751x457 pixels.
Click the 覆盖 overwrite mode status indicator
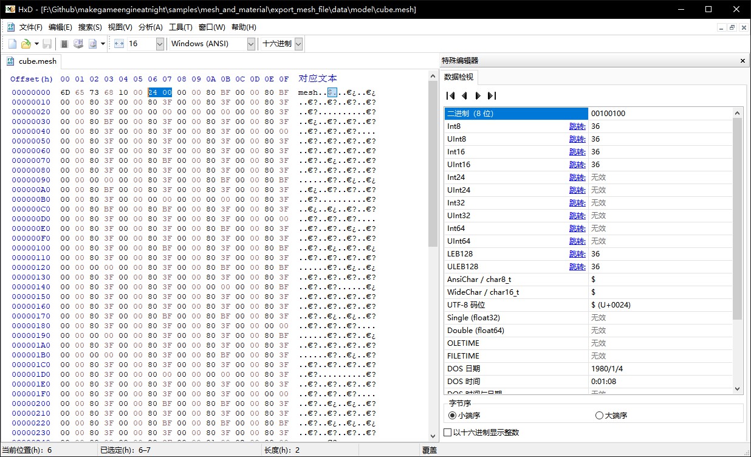pos(430,450)
